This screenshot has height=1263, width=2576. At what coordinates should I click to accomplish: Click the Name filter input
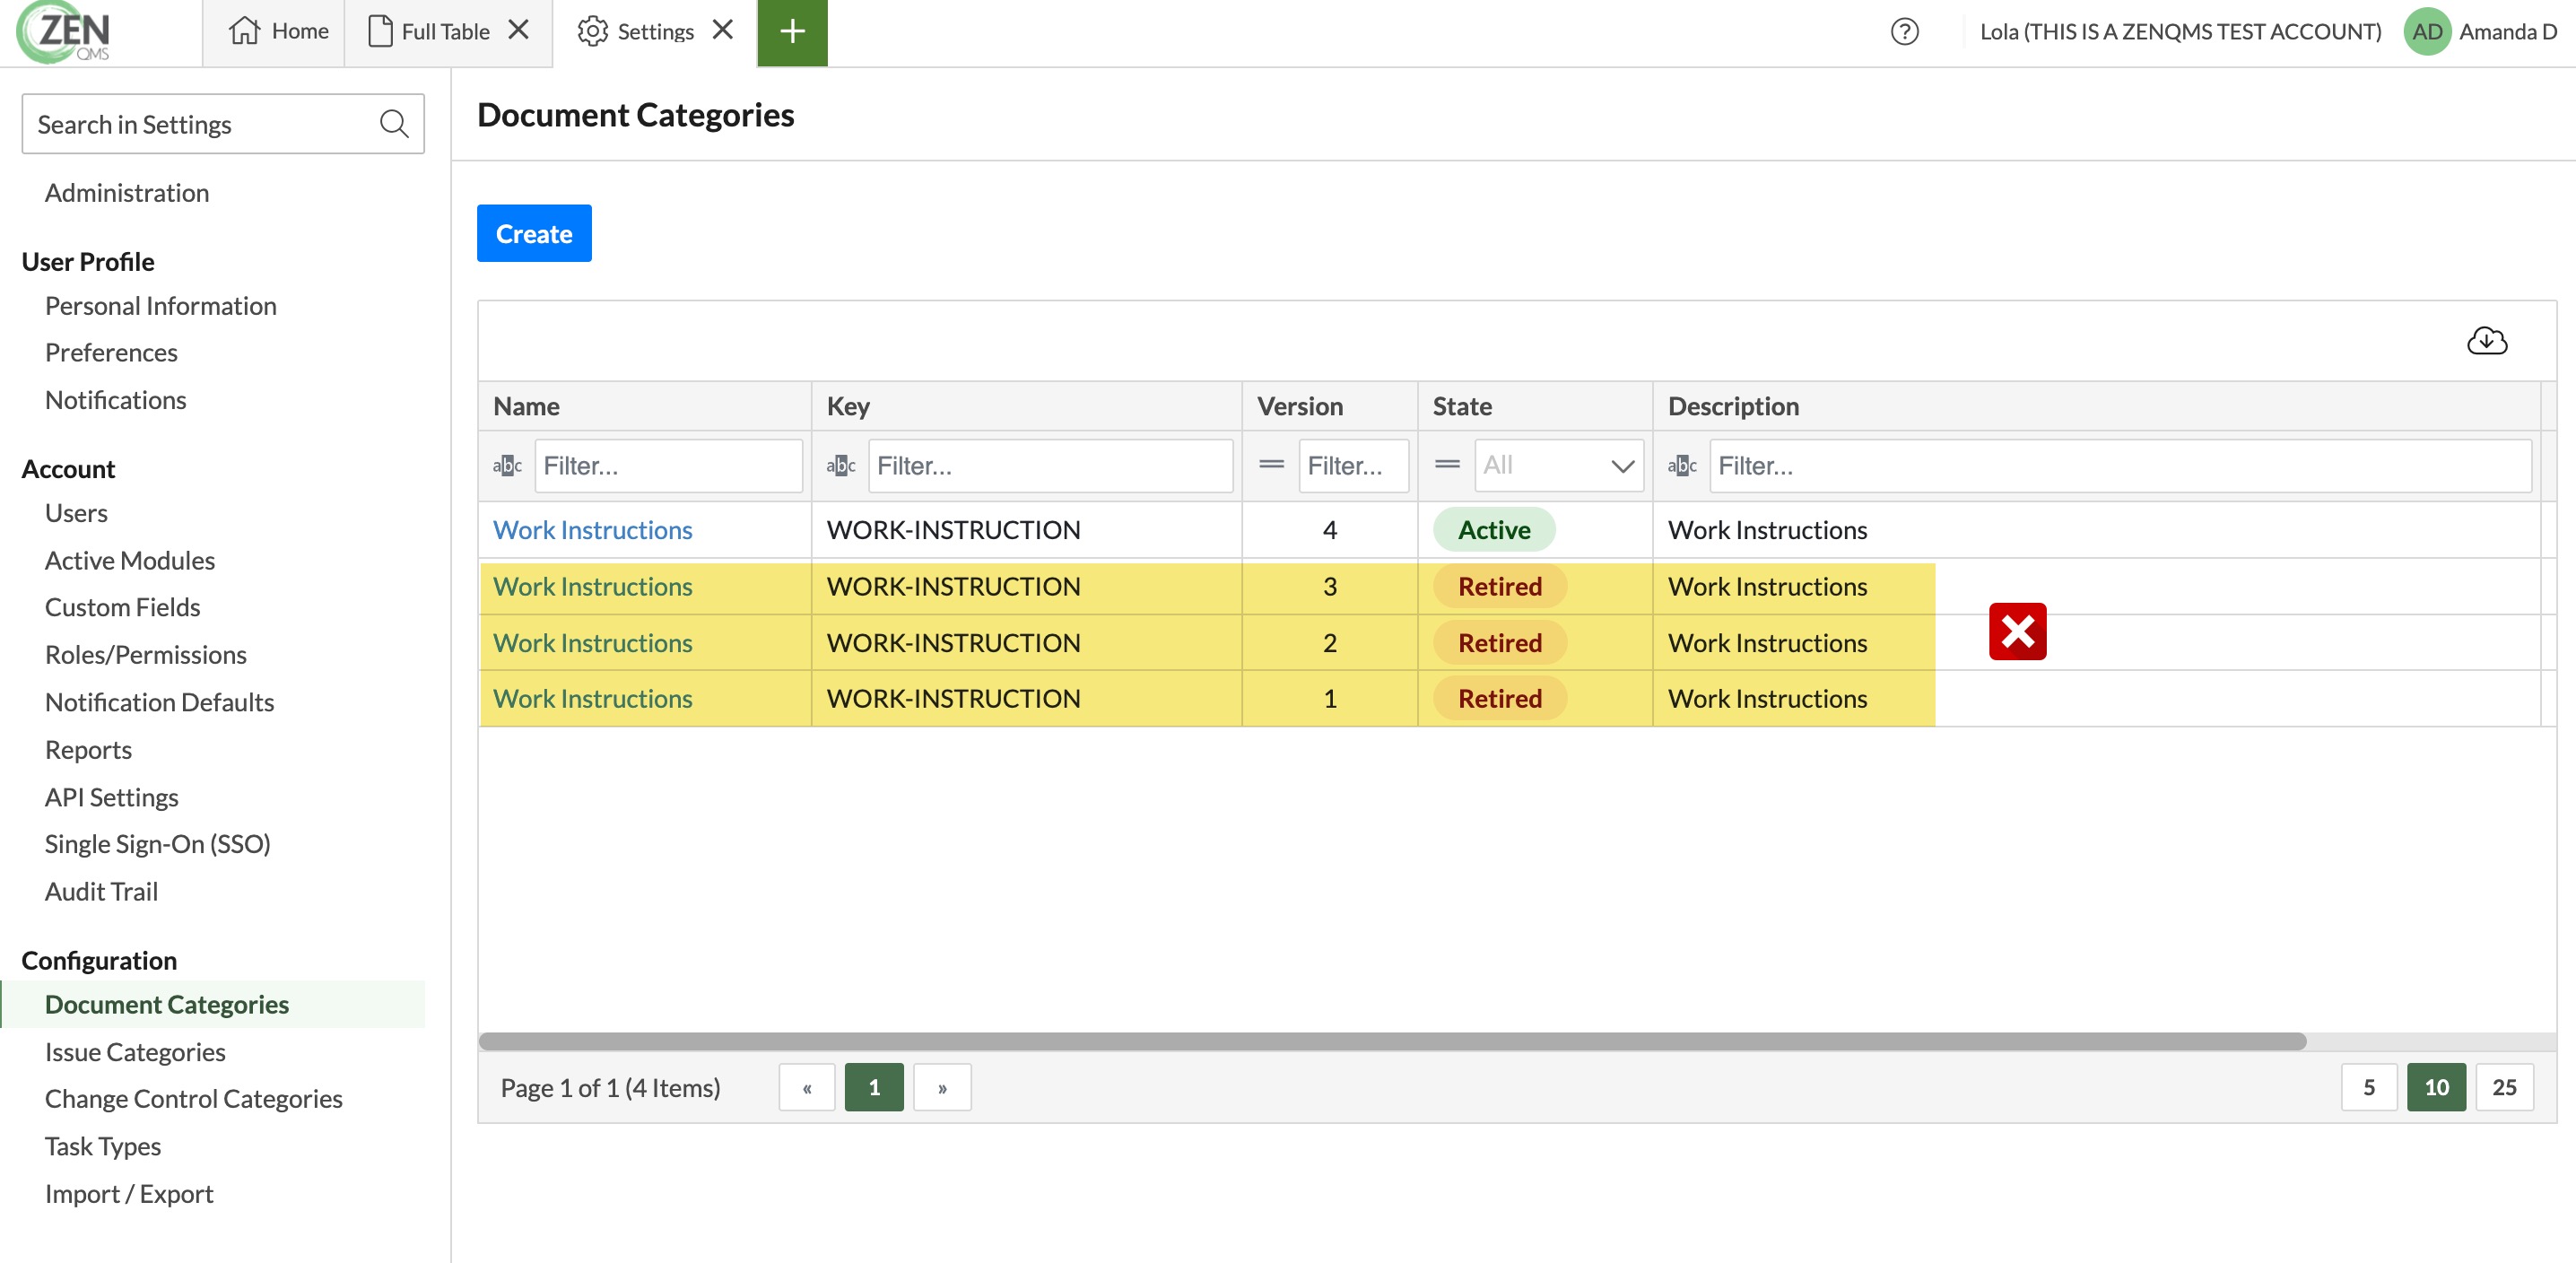[x=668, y=466]
